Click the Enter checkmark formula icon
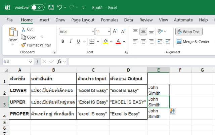The width and height of the screenshot is (215, 135). point(52,61)
